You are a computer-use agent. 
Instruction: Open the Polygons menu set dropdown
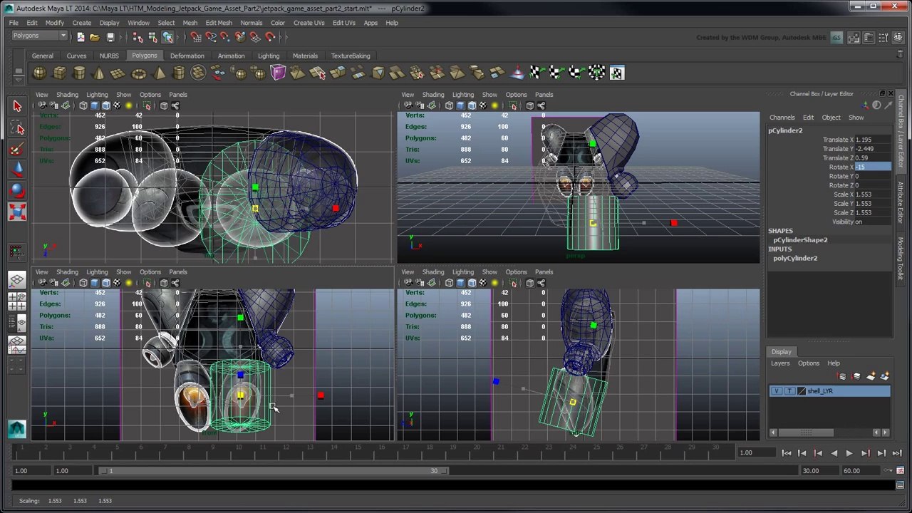(39, 36)
